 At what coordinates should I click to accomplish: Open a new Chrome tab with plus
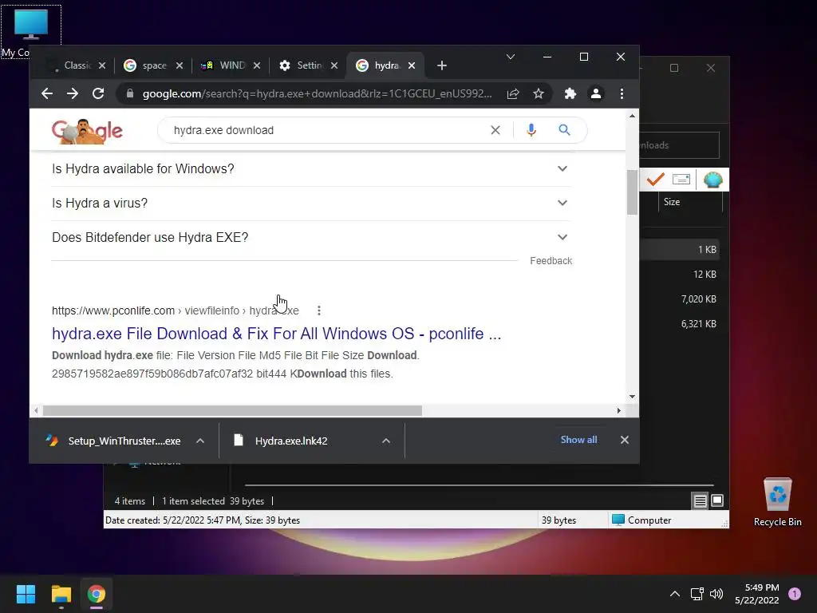click(x=442, y=65)
